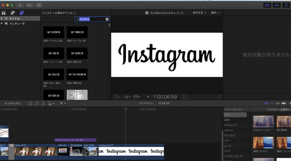This screenshot has height=161, width=291.
Task: Open the 表示 viewer options dropdown
Action: [215, 12]
